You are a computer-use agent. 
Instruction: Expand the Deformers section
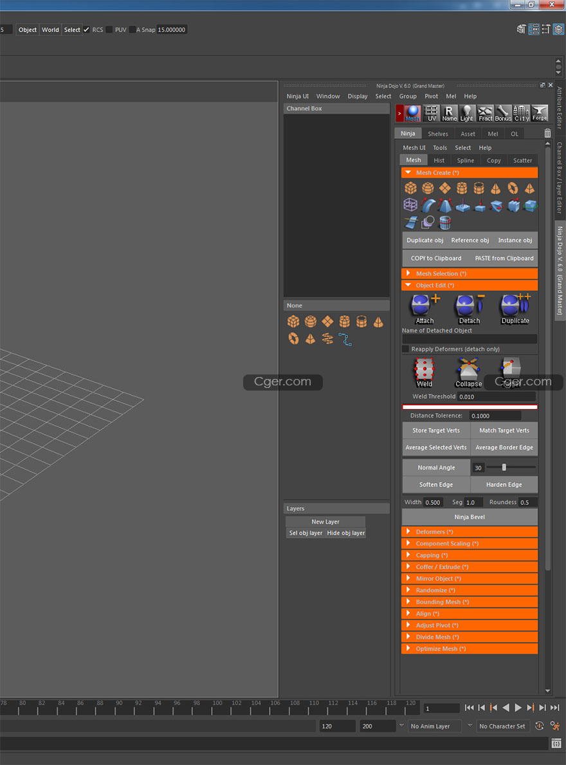(470, 532)
